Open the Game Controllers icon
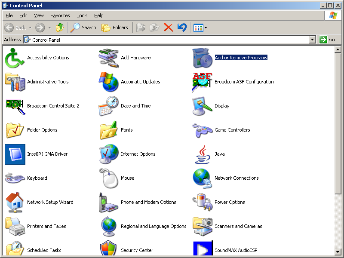Screen dimensions: 344x258 202,130
